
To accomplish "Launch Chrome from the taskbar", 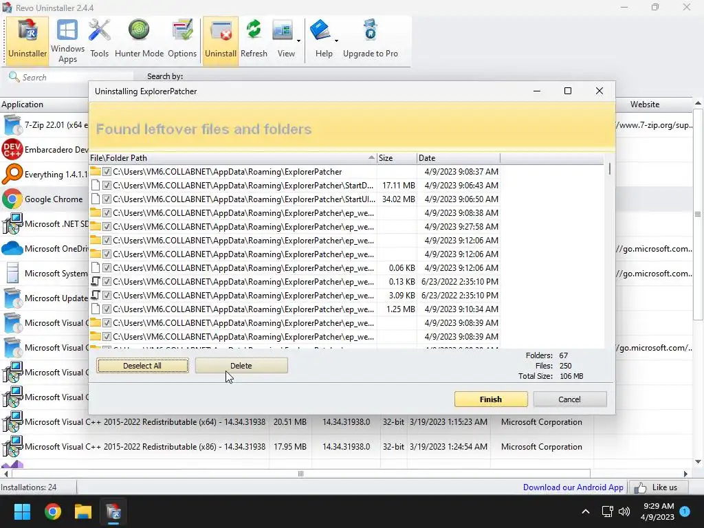I will [x=52, y=511].
